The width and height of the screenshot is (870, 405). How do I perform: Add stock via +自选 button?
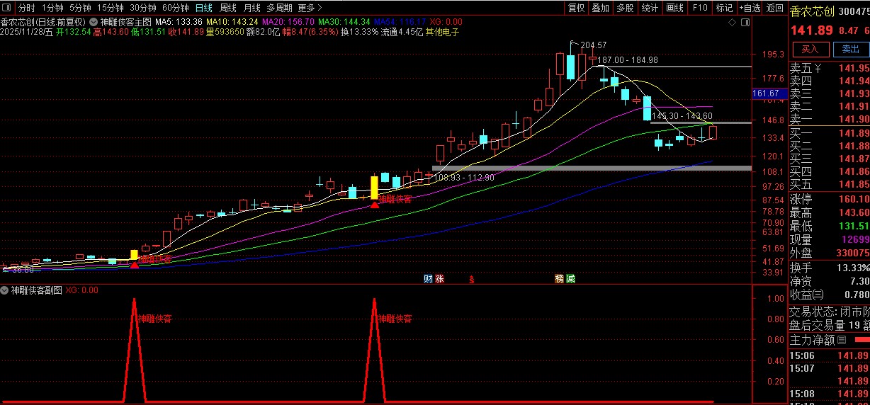tap(749, 8)
